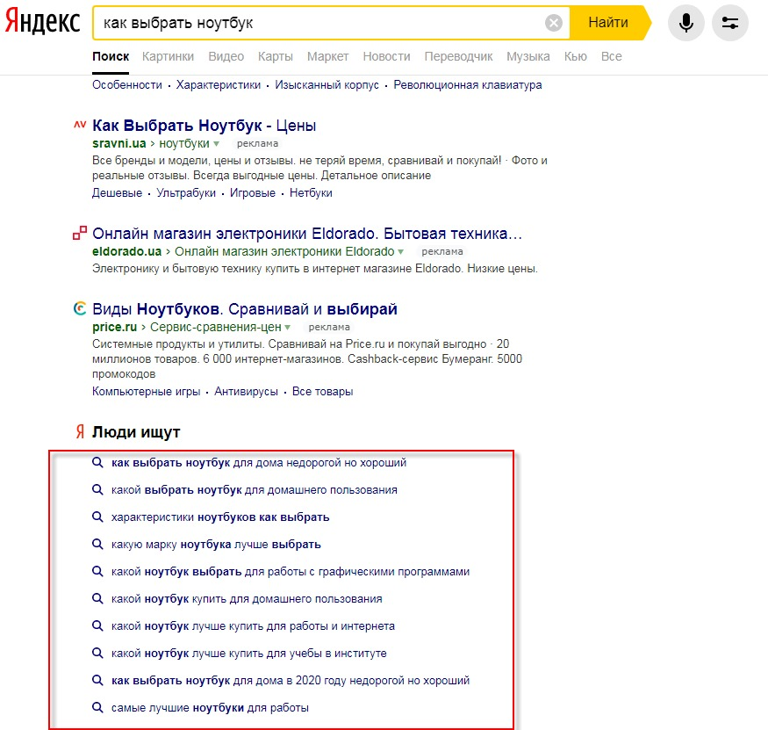This screenshot has height=730, width=768.
Task: Click magnifier icon beside 'характеристики ноутбуков как выбрать'
Action: [97, 517]
